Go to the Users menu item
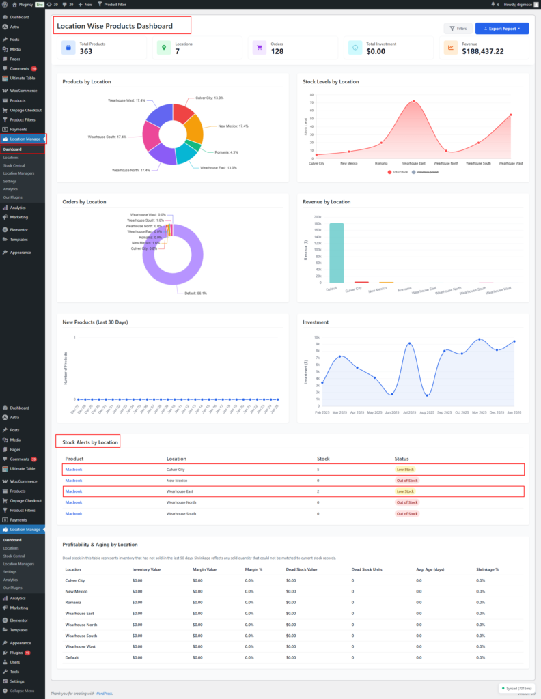The image size is (541, 699). pyautogui.click(x=15, y=661)
